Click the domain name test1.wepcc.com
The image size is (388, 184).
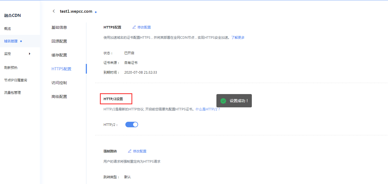coord(76,11)
